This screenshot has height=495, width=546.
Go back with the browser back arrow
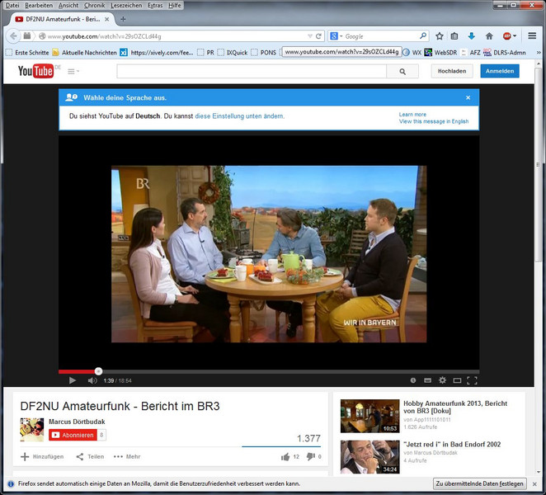click(x=13, y=36)
